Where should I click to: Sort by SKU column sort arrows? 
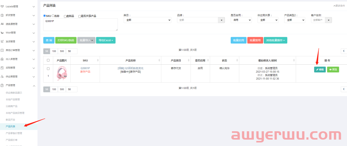point(98,60)
